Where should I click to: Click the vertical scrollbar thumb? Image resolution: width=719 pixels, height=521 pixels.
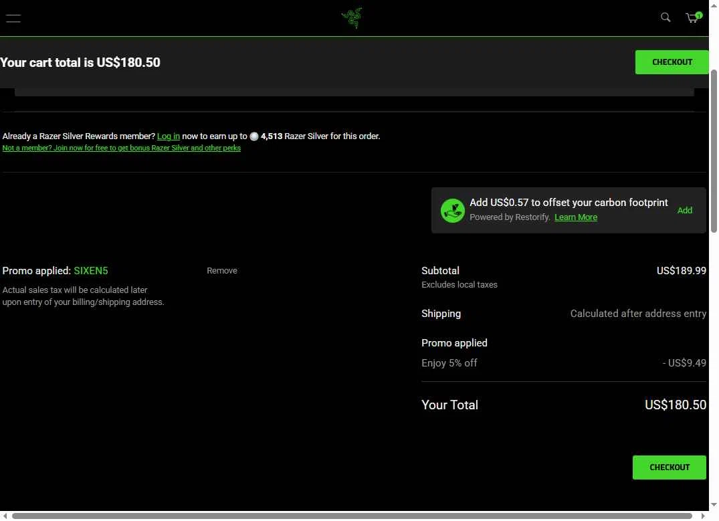click(x=714, y=151)
